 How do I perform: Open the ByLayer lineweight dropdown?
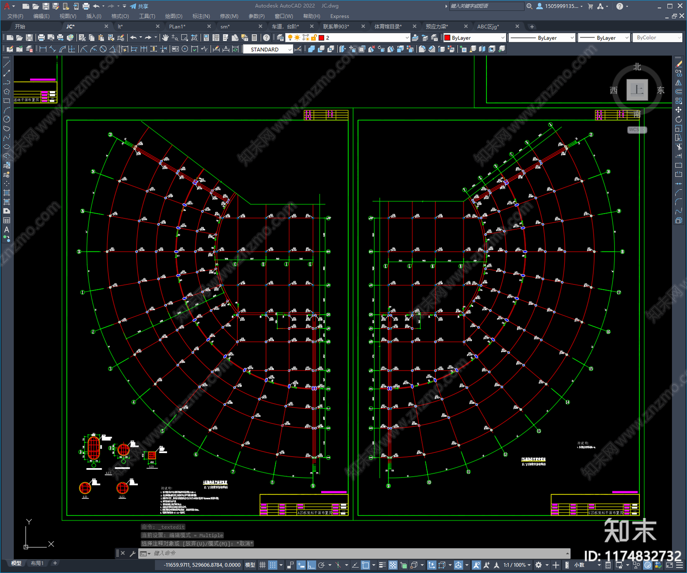click(x=604, y=38)
